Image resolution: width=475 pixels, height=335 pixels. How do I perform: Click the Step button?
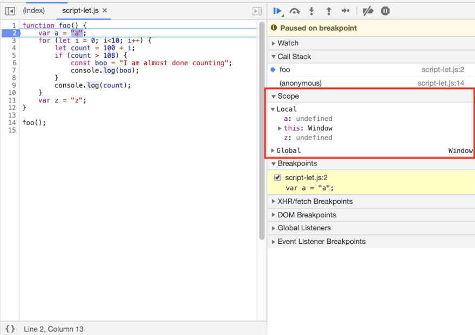pyautogui.click(x=345, y=11)
